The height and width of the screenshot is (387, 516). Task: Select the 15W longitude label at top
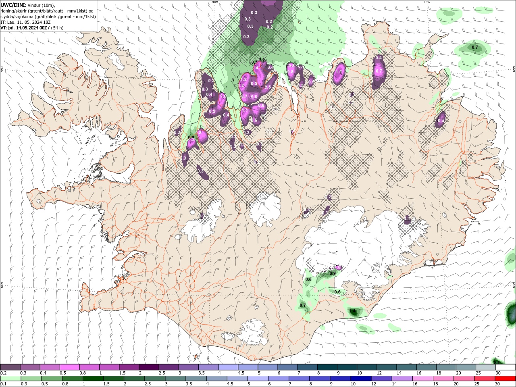(427, 2)
